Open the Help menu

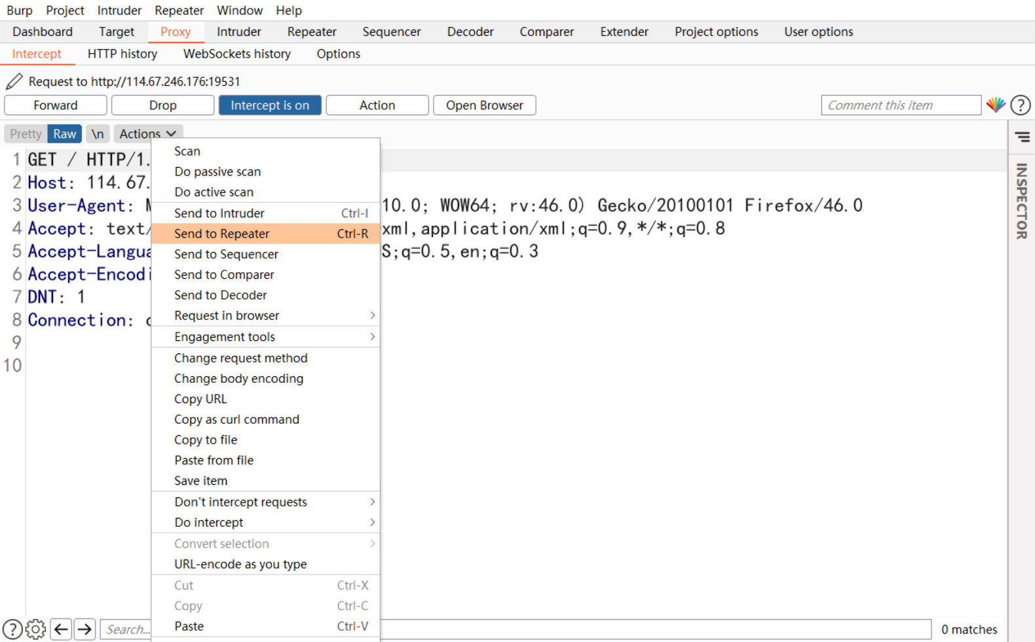coord(289,10)
